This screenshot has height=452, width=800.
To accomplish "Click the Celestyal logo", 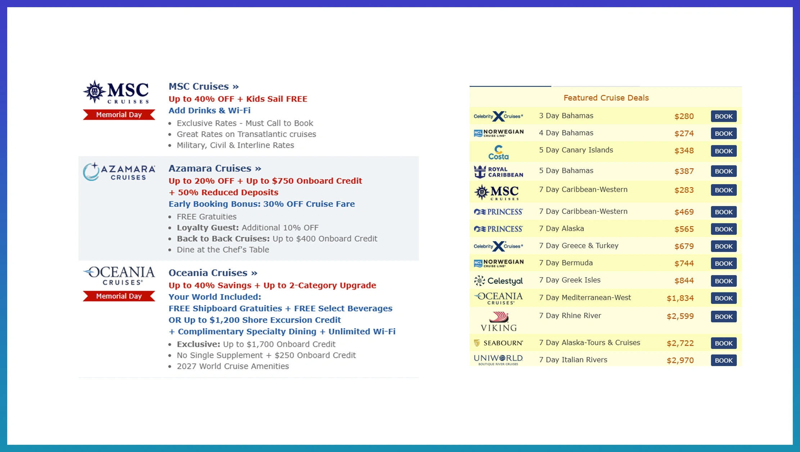I will tap(498, 281).
